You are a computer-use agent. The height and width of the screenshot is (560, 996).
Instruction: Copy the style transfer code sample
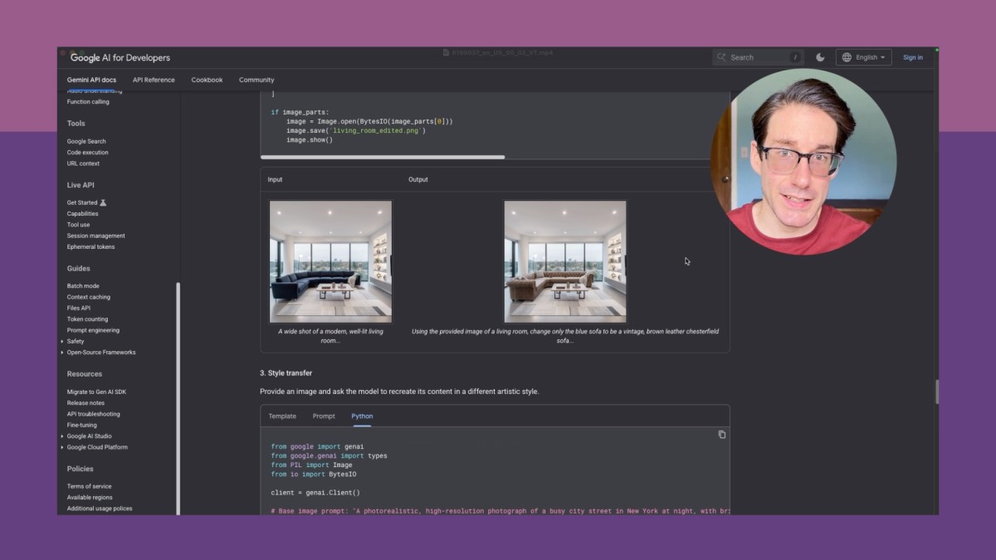(x=721, y=435)
